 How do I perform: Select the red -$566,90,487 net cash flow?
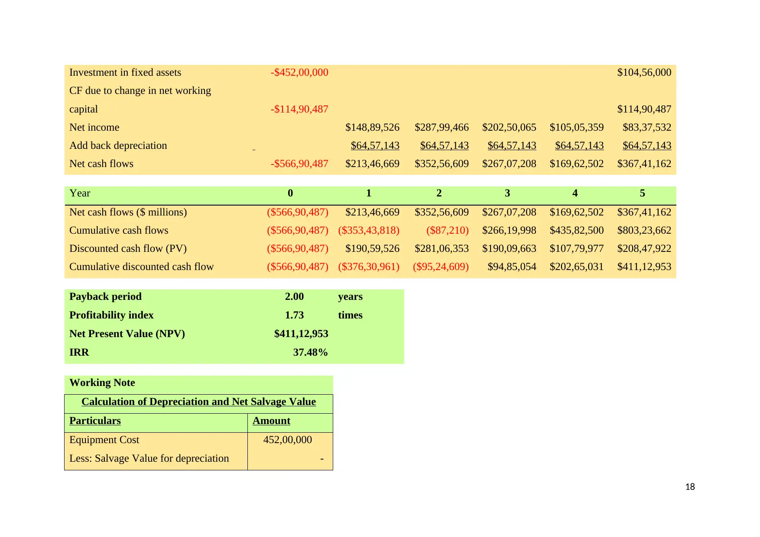click(x=299, y=164)
